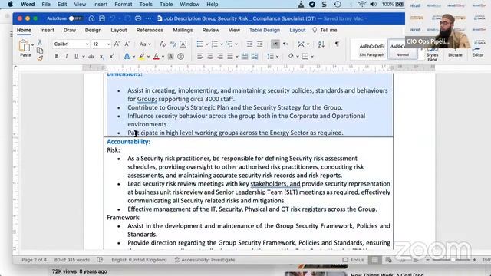Click the Print icon in title bar
The width and height of the screenshot is (491, 276).
point(138,18)
